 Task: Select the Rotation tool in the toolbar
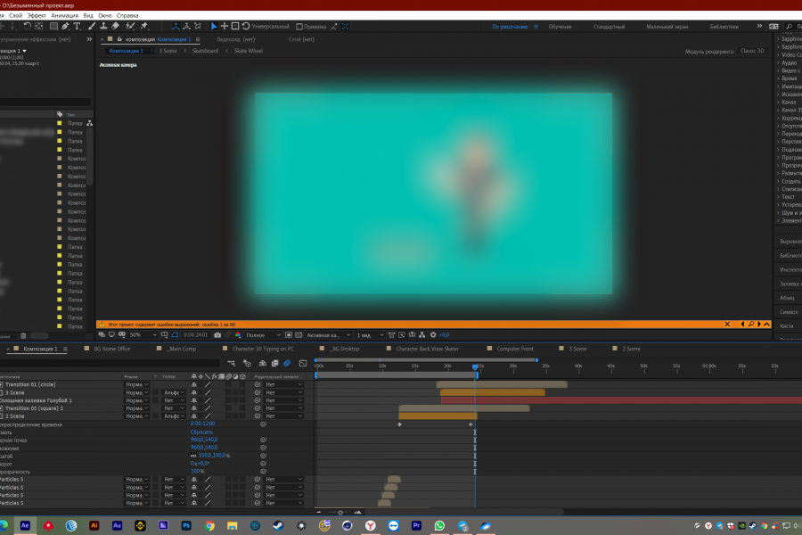click(x=27, y=26)
